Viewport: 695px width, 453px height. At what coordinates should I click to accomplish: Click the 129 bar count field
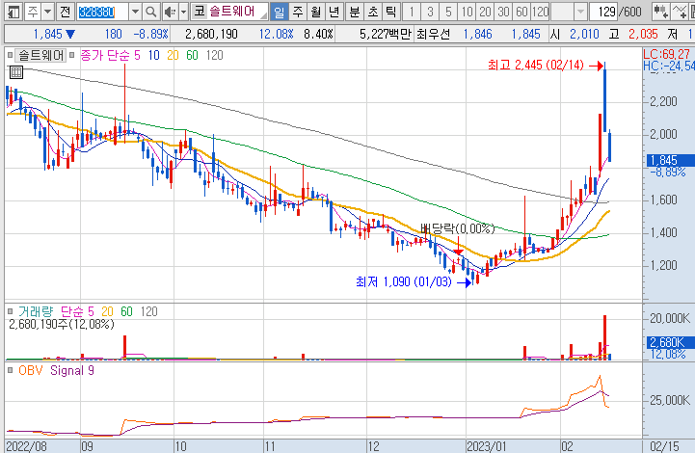603,12
